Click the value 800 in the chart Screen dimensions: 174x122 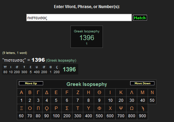132,116
